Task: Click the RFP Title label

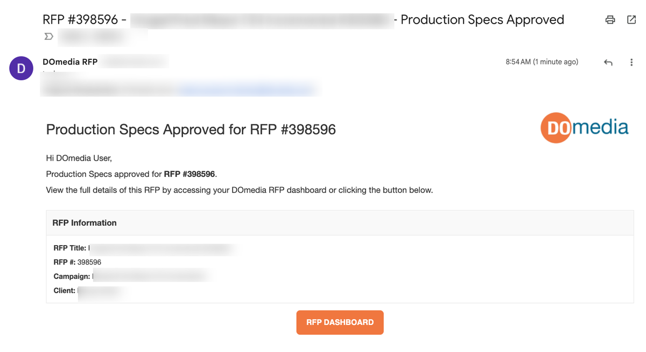Action: [x=70, y=248]
